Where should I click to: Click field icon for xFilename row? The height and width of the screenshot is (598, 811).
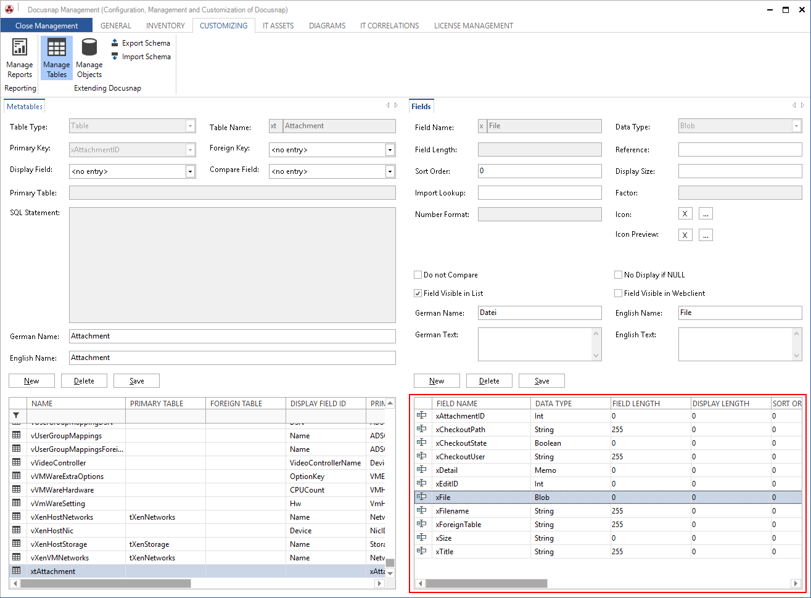[x=422, y=510]
